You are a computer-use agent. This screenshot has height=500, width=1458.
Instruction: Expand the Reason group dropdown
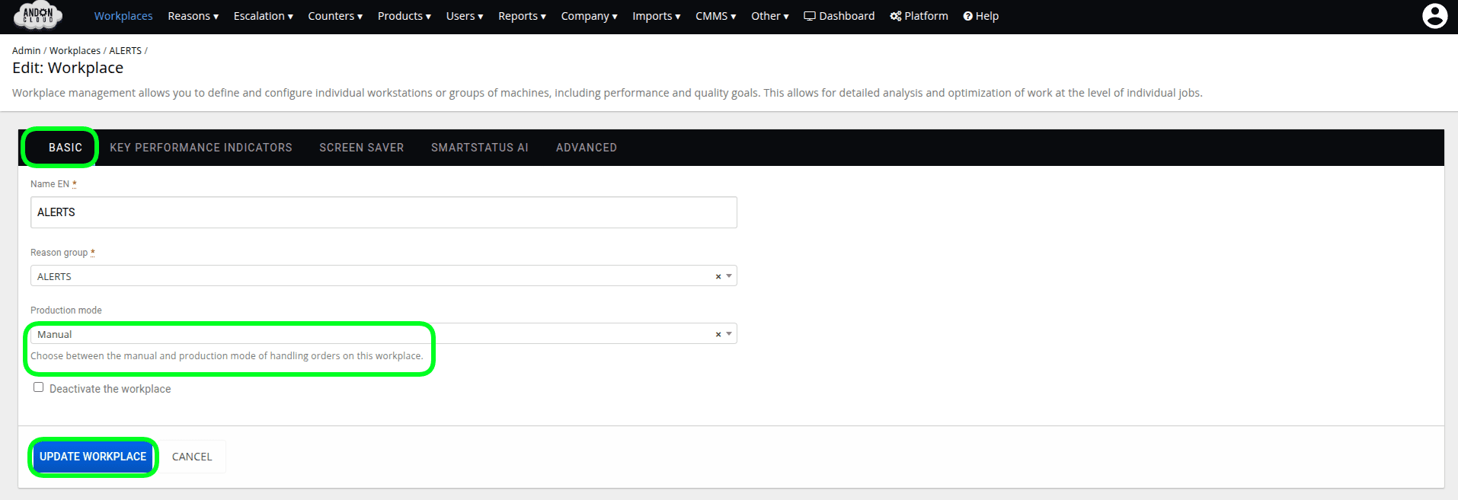coord(729,276)
